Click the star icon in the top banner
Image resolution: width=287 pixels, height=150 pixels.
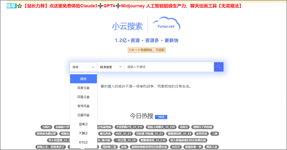tap(20, 6)
